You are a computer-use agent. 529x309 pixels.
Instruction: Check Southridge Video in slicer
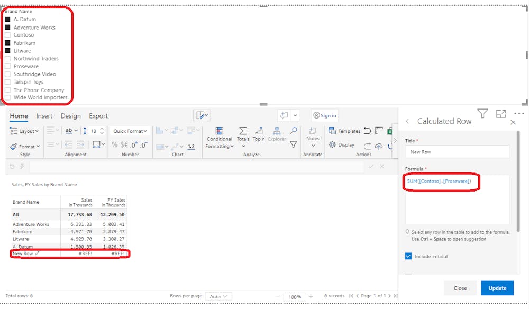click(7, 74)
